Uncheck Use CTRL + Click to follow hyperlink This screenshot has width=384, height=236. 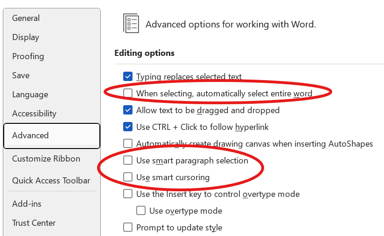pos(128,127)
